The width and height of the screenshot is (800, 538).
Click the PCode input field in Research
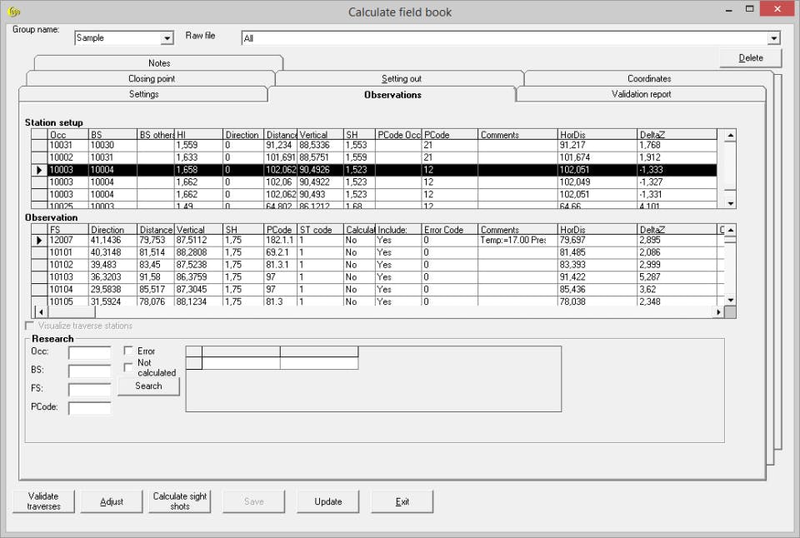click(90, 408)
